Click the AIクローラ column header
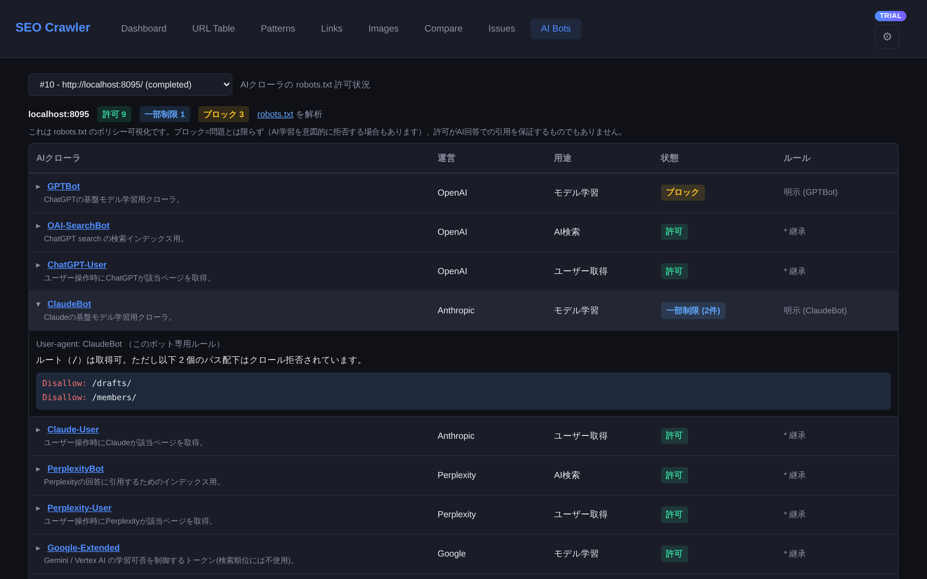The width and height of the screenshot is (927, 579). point(58,158)
